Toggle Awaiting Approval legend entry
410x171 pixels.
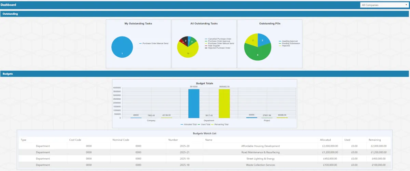(x=288, y=41)
